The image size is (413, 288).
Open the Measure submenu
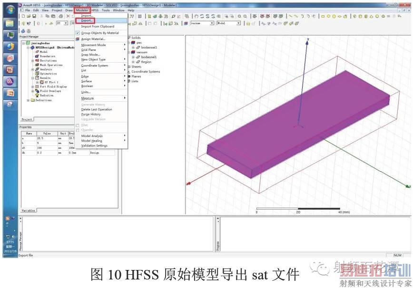pos(101,98)
